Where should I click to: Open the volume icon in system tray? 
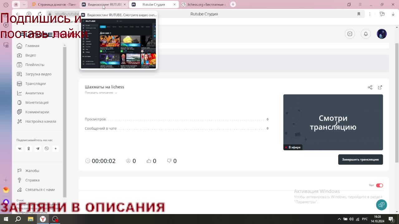click(x=351, y=219)
